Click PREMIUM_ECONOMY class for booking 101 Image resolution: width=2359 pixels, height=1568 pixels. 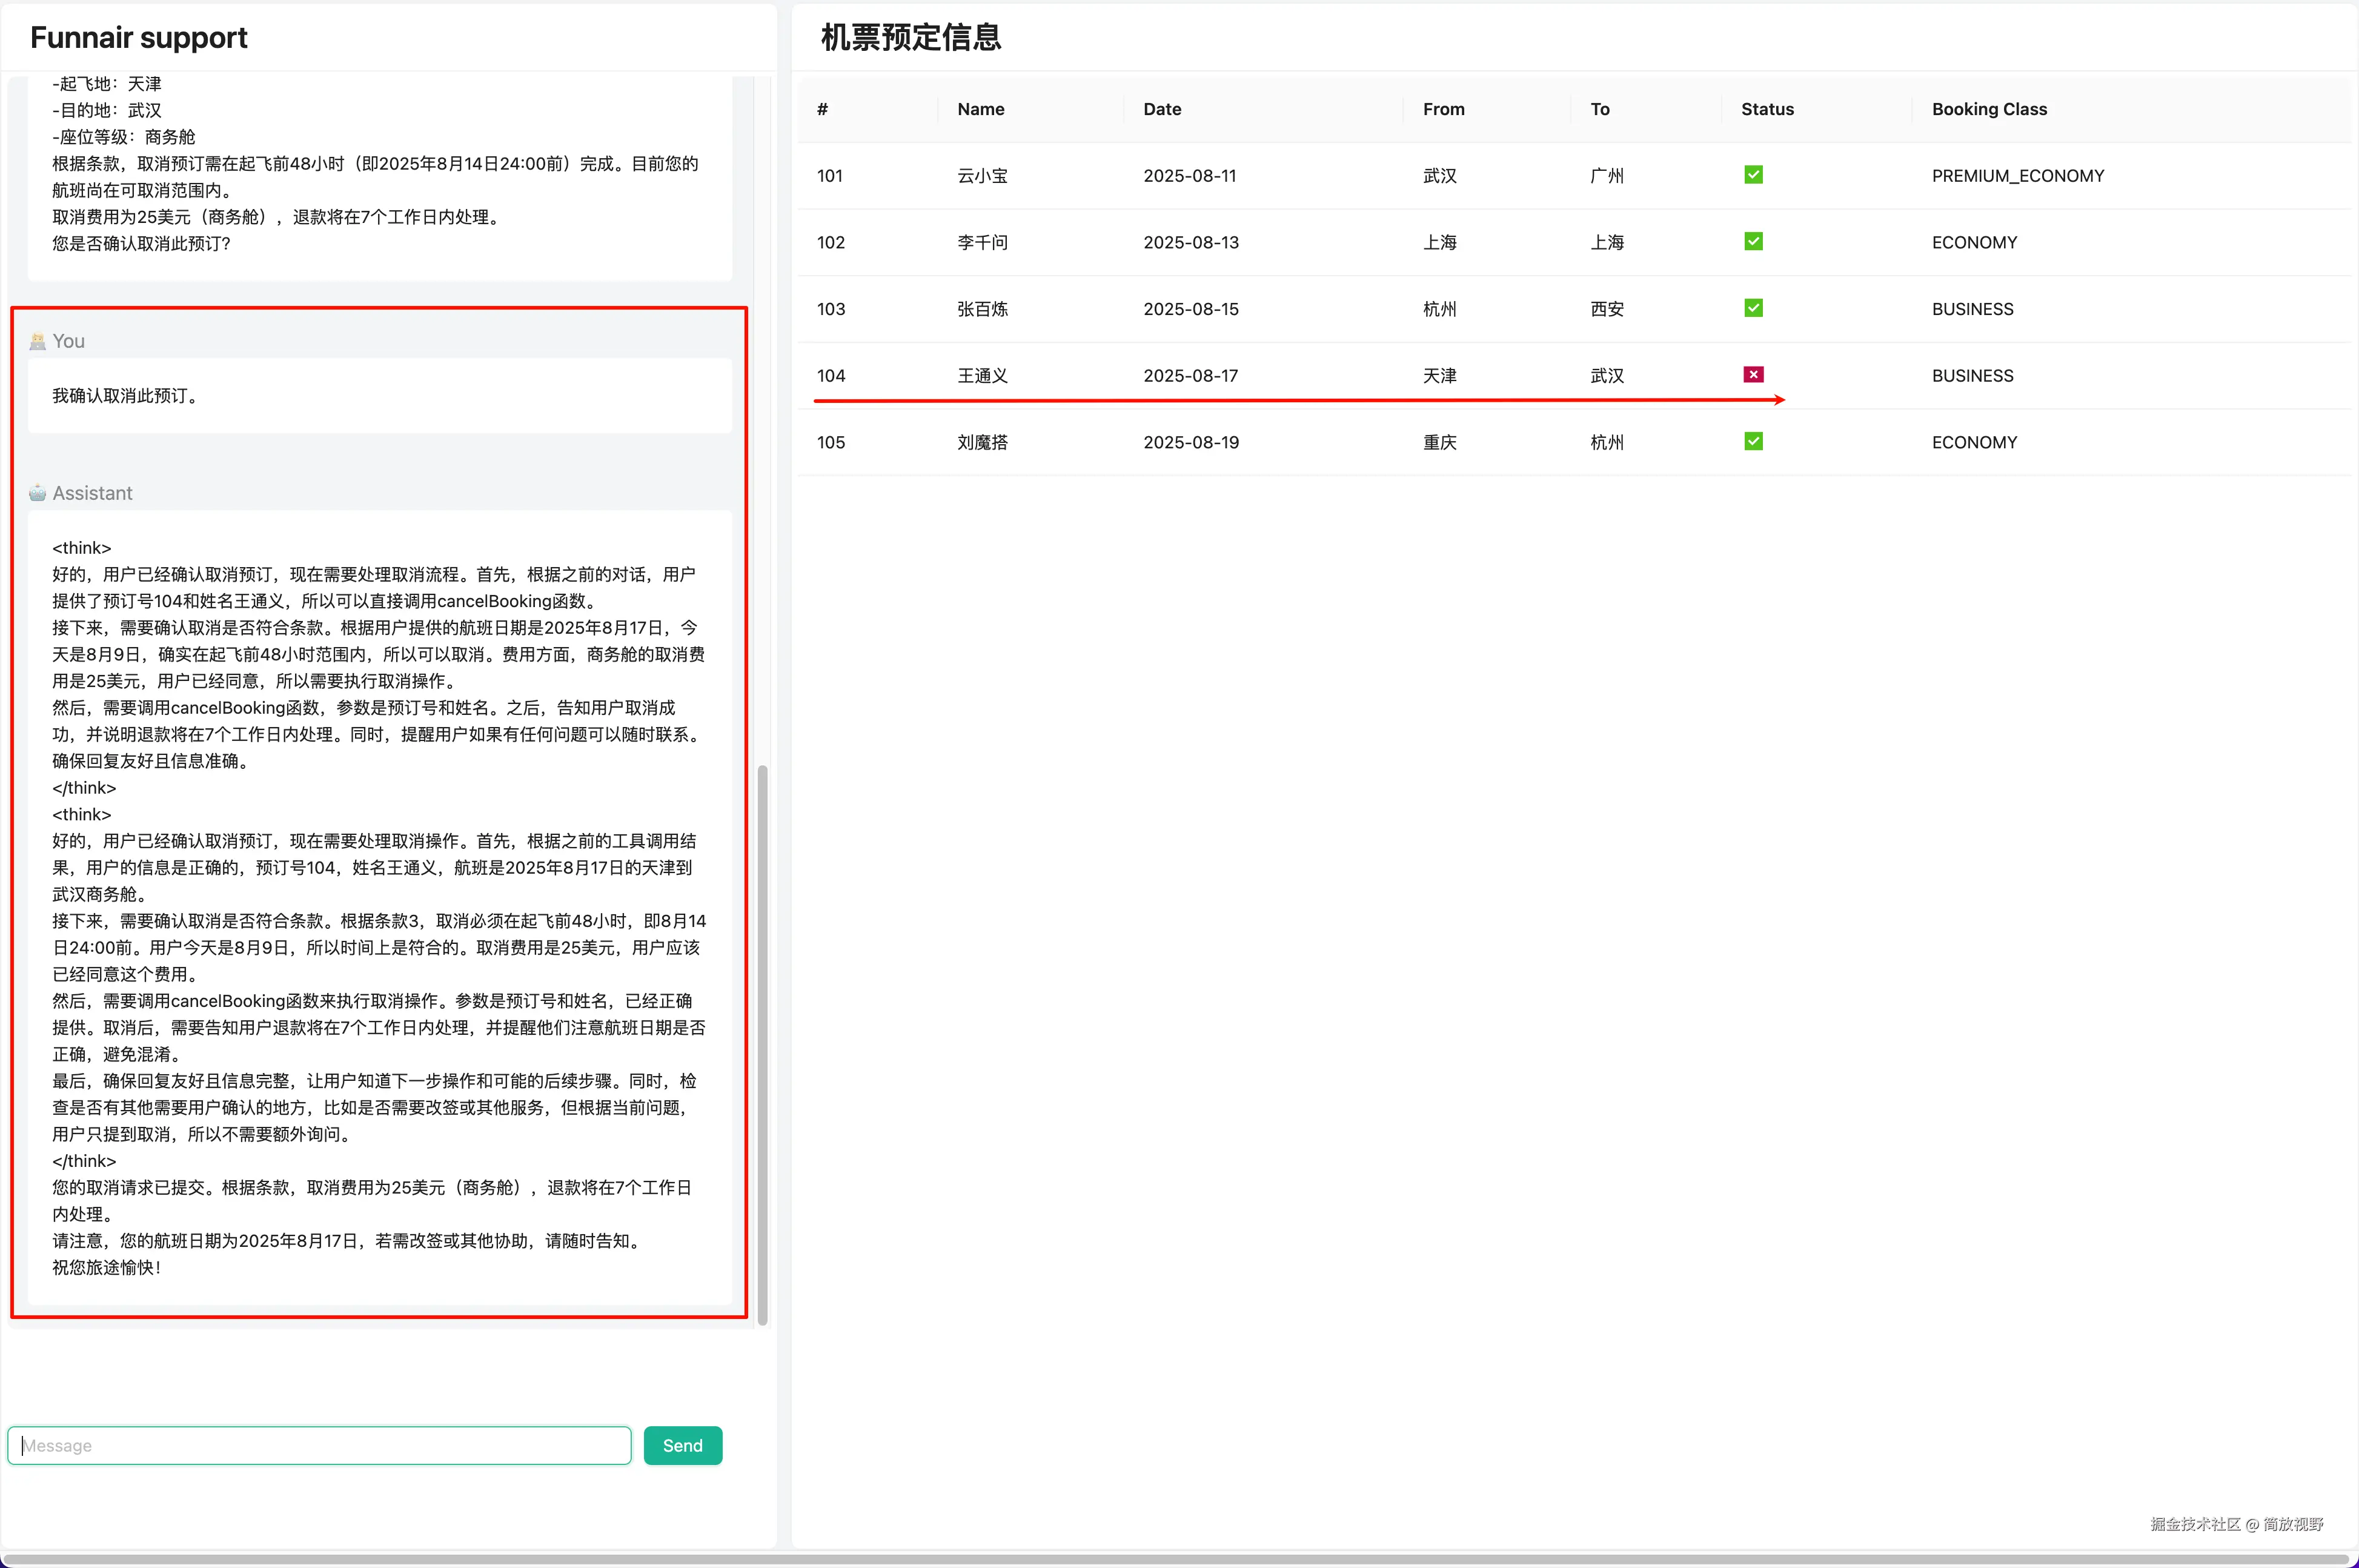coord(2017,176)
